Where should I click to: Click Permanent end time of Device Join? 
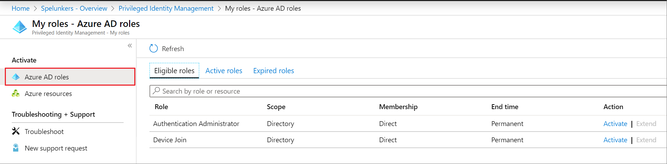(507, 140)
